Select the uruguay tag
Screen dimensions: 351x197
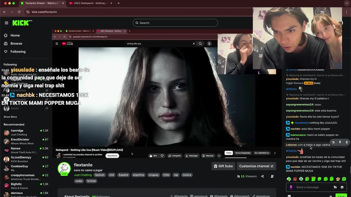(154, 175)
